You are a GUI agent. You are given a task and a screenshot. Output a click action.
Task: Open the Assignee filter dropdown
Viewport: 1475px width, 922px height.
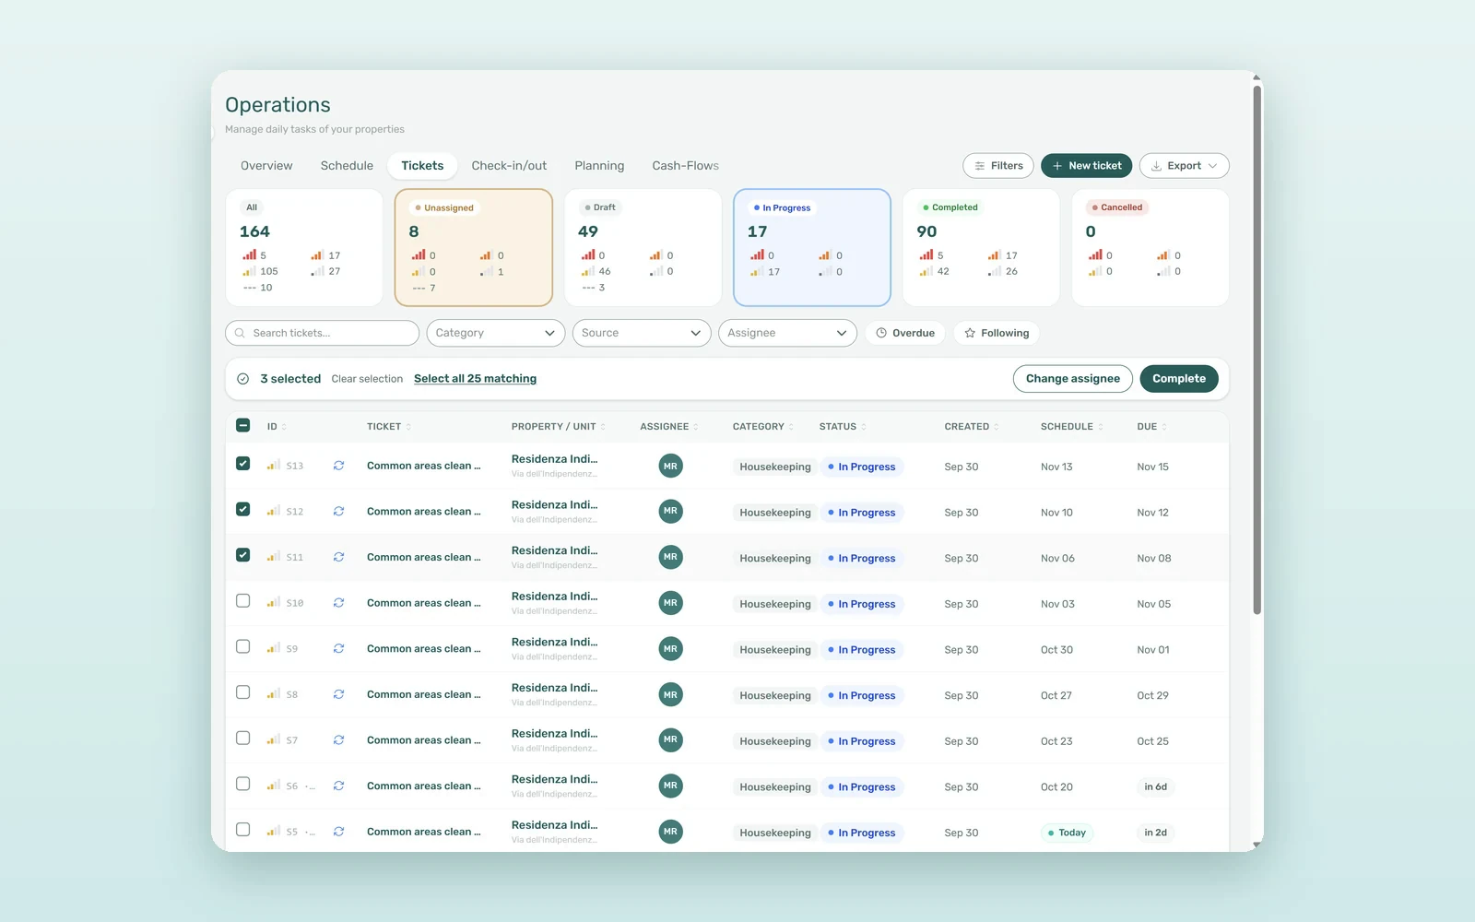[x=787, y=333]
